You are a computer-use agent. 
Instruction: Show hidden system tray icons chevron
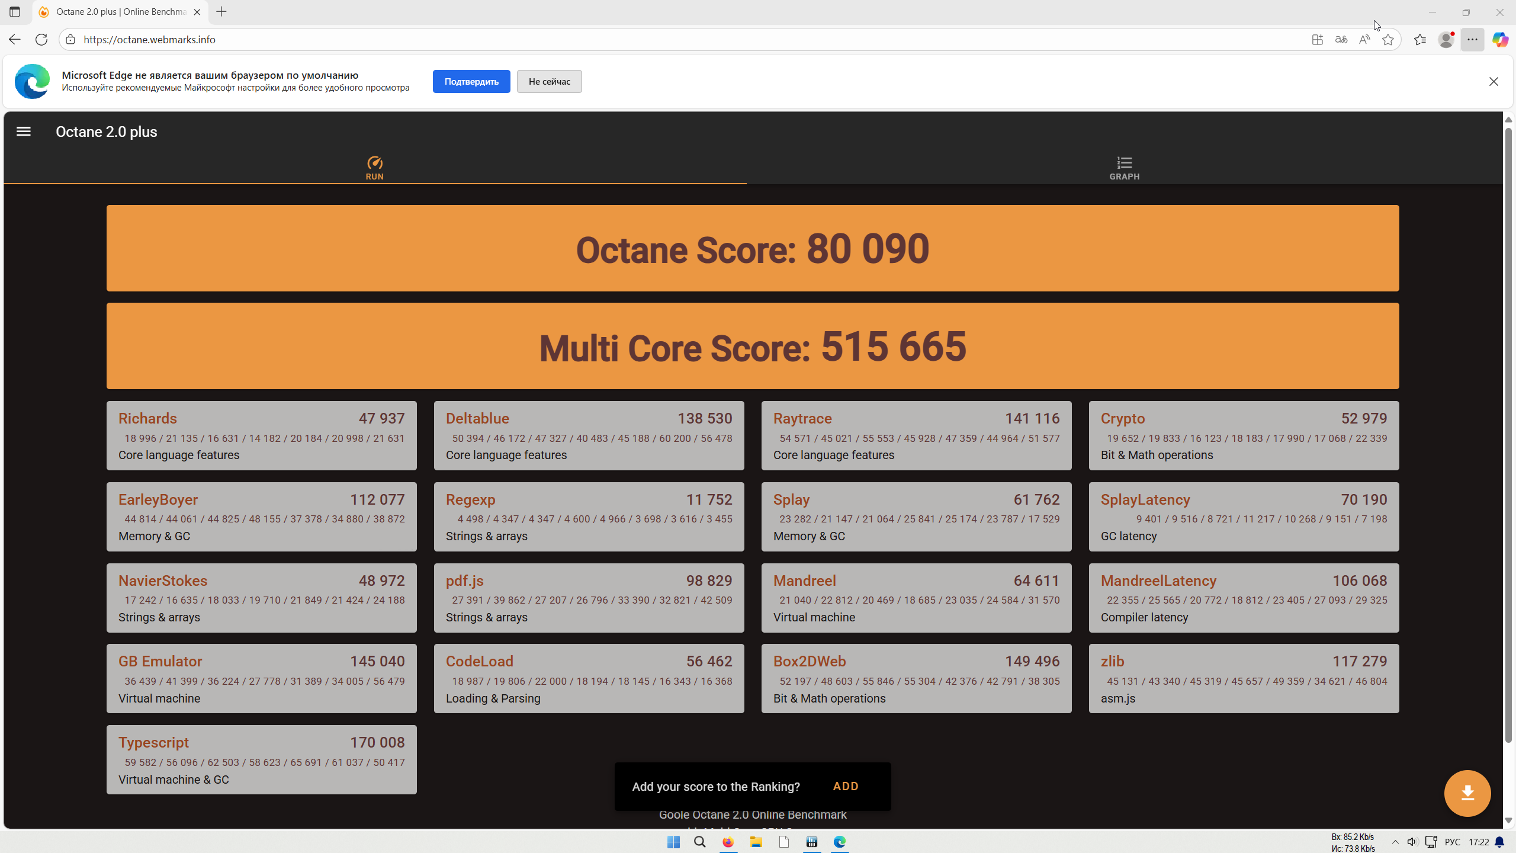coord(1395,842)
